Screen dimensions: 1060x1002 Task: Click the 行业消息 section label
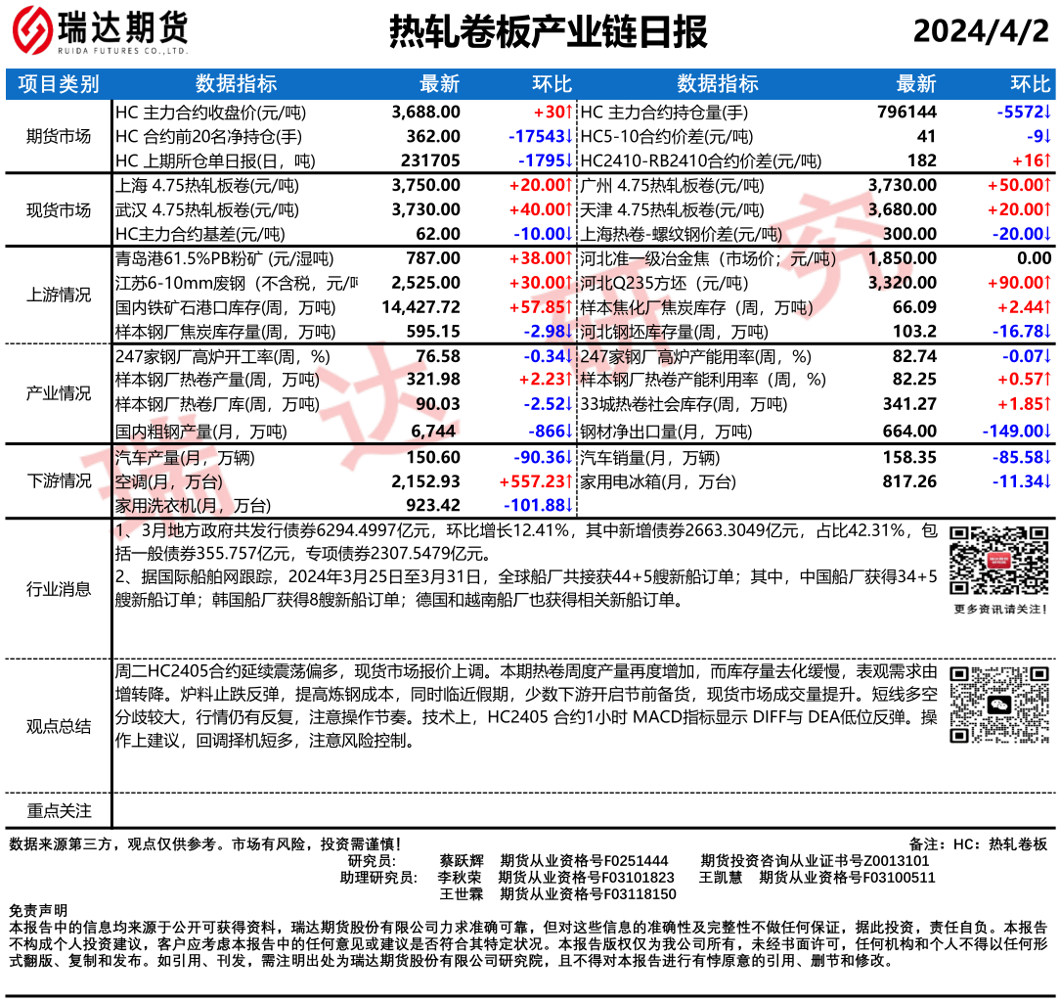click(58, 589)
